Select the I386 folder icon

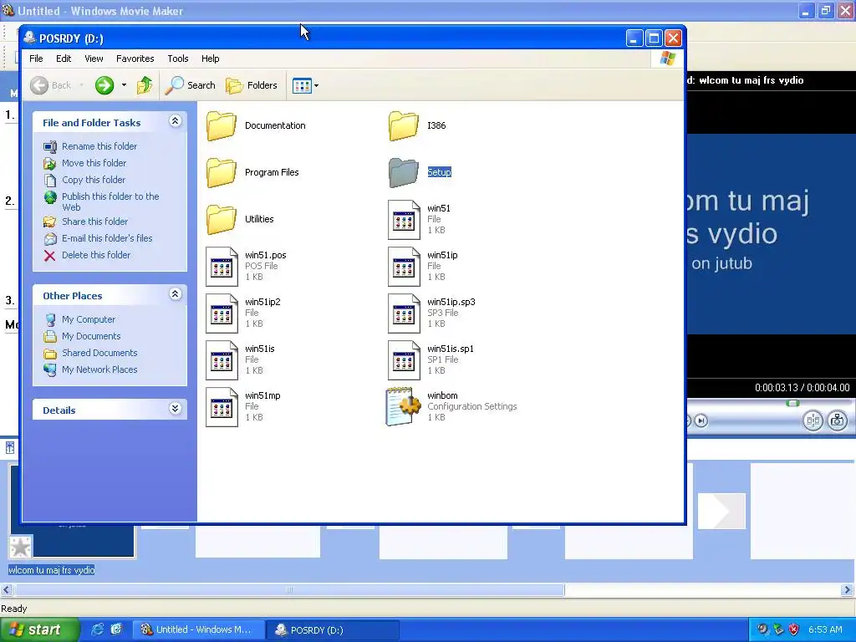pyautogui.click(x=404, y=125)
